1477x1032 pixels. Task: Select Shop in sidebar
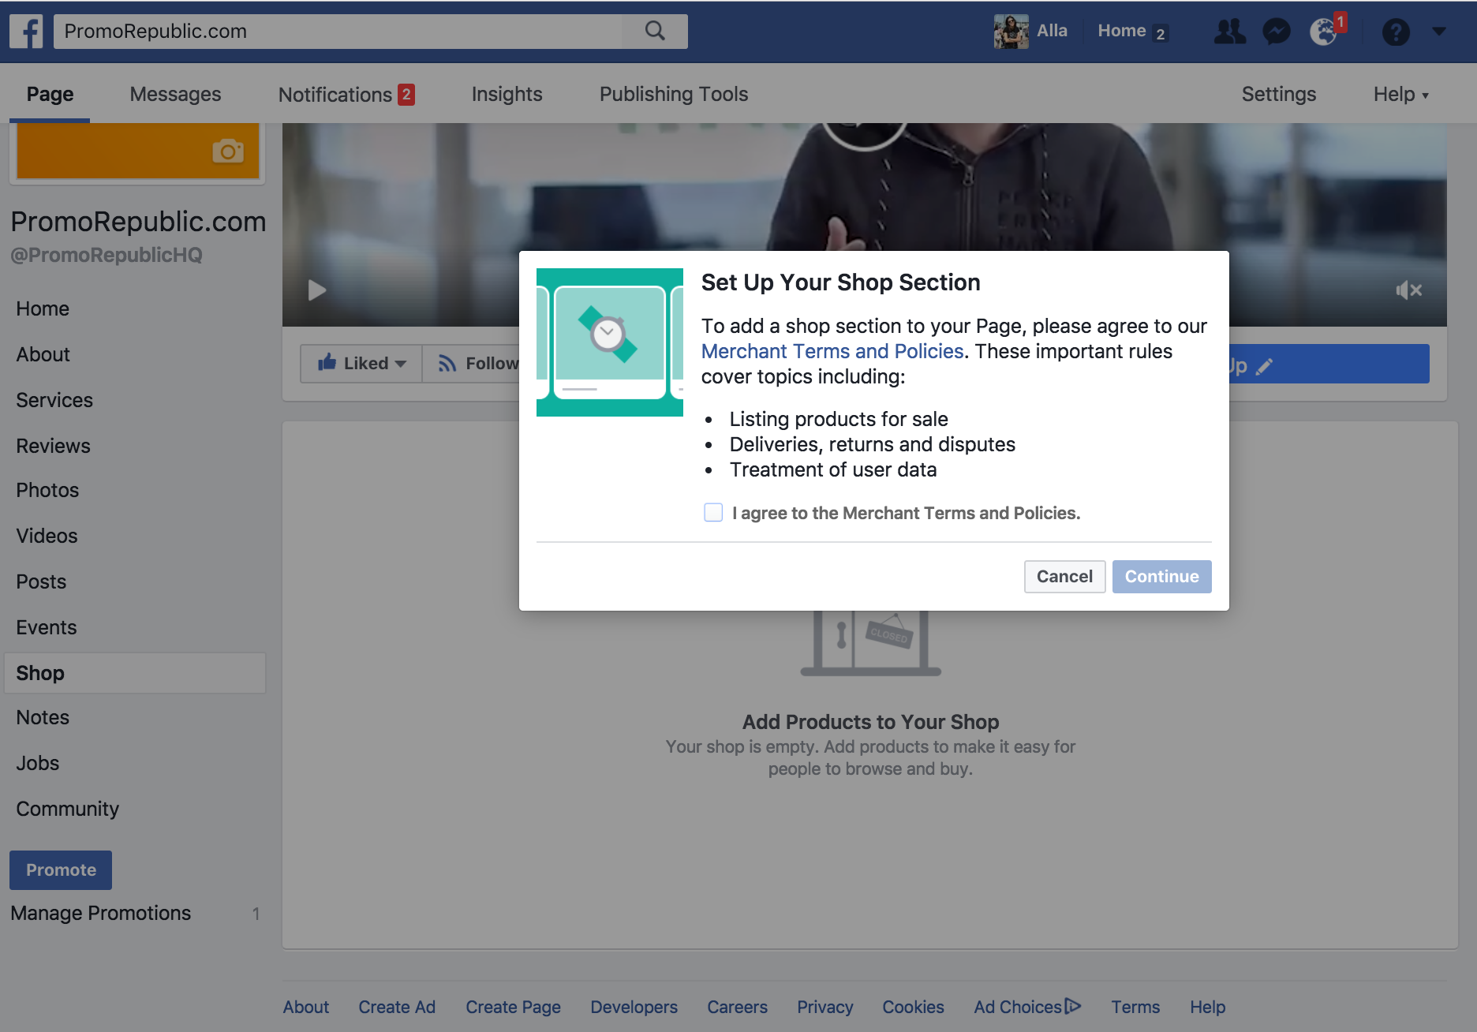(135, 673)
